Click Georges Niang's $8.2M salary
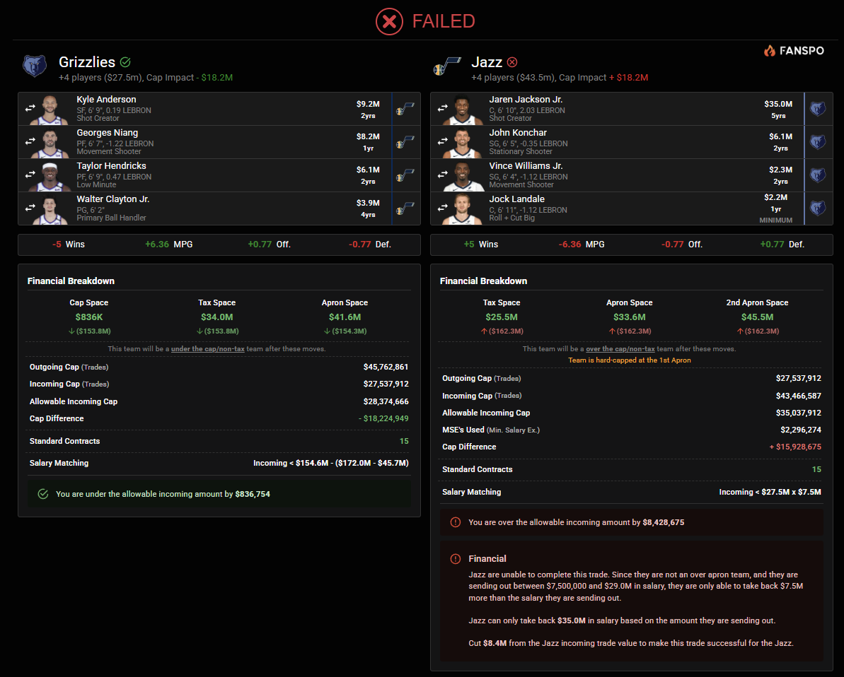 (x=368, y=136)
